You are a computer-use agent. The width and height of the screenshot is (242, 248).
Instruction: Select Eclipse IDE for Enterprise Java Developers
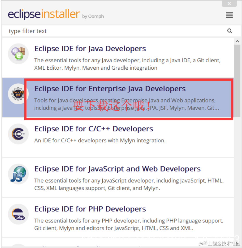click(x=118, y=98)
